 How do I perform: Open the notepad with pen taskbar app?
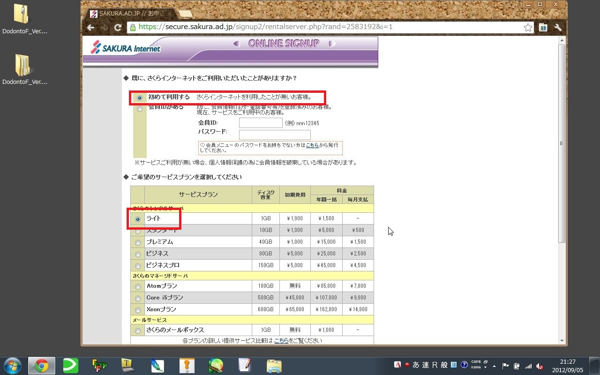click(245, 366)
